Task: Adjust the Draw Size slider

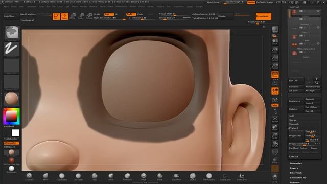Action: [x=171, y=18]
